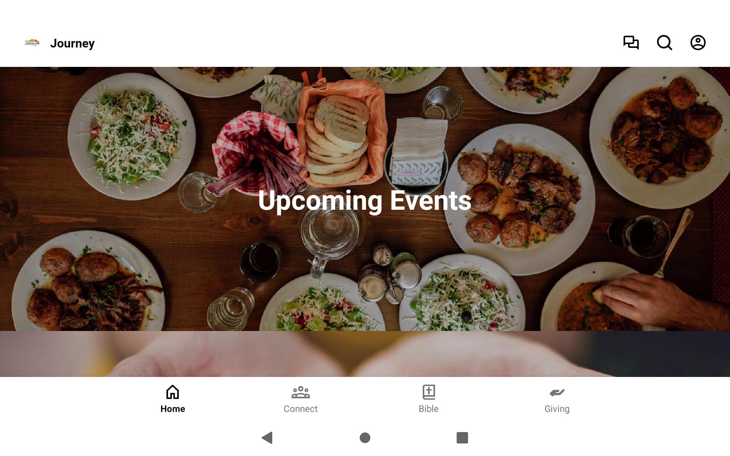The width and height of the screenshot is (730, 456).
Task: Select the Giving tab label
Action: [x=557, y=409]
